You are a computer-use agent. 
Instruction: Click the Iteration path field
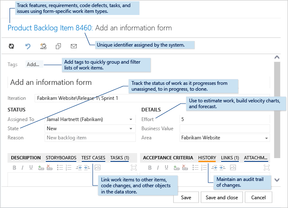pos(152,98)
